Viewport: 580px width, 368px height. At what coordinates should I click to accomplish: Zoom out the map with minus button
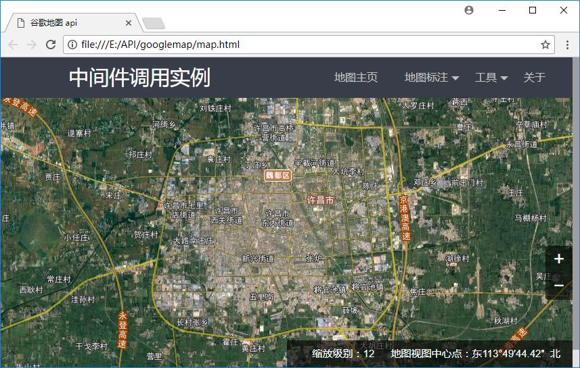click(x=558, y=286)
